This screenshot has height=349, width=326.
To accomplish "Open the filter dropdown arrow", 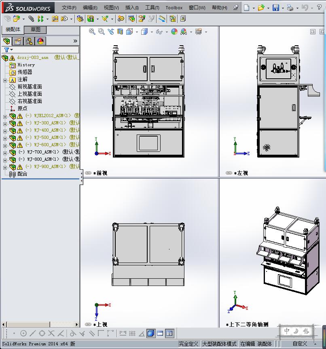I will point(12,50).
